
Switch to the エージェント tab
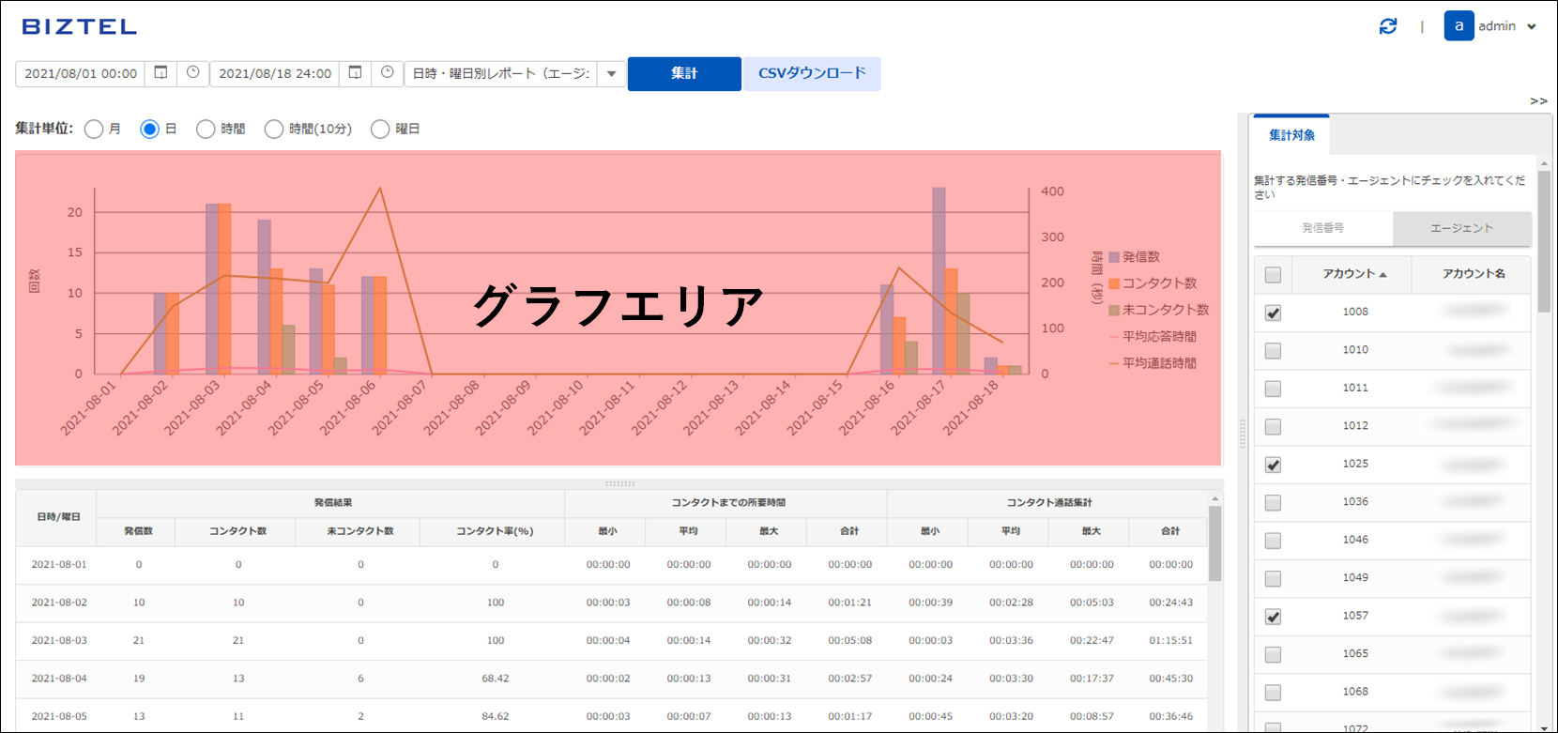click(x=1461, y=228)
